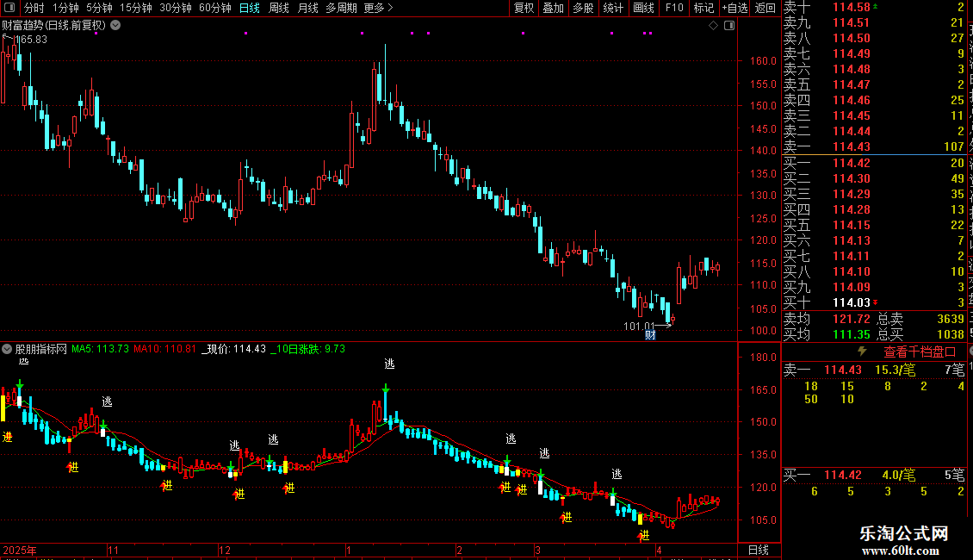Click the 买一 114.42 bid row with 20
Screen dimensions: 973x560
[x=874, y=163]
